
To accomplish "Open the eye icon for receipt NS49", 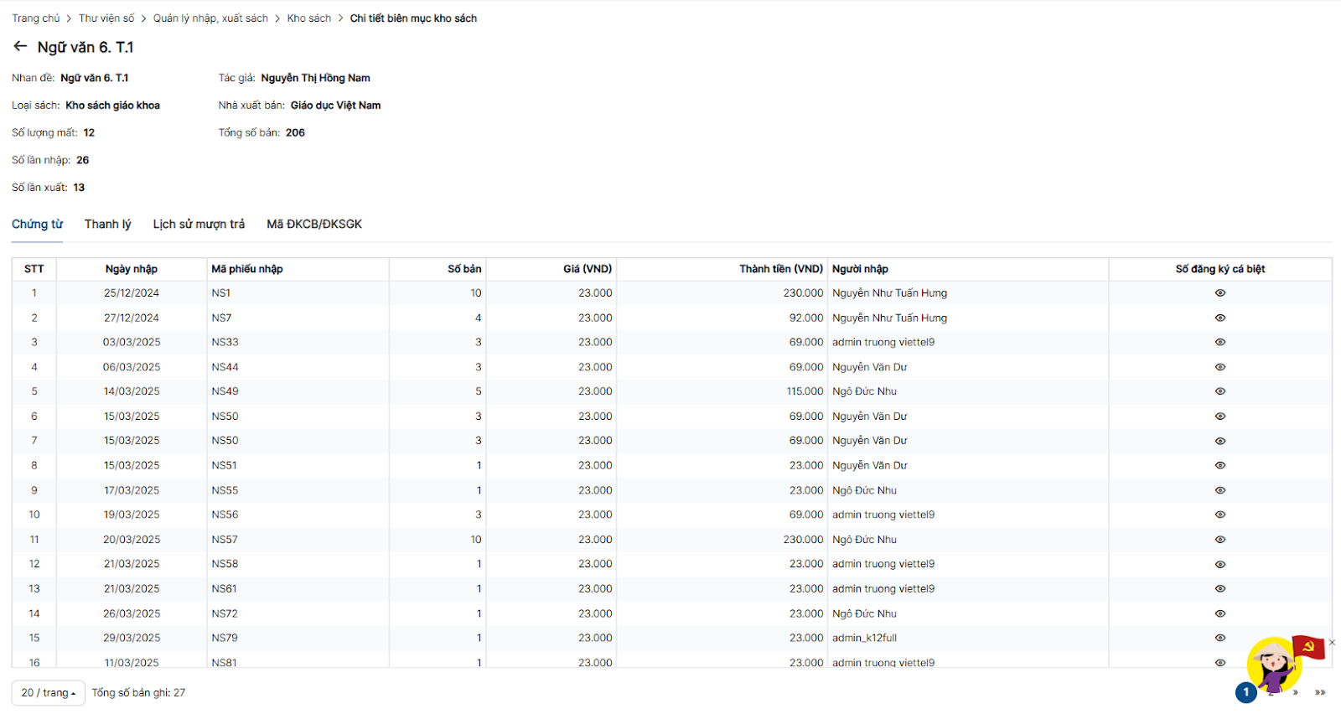I will 1219,391.
